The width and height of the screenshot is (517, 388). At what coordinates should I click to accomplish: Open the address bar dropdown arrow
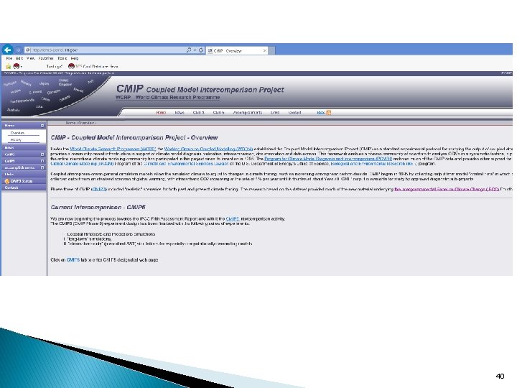195,50
